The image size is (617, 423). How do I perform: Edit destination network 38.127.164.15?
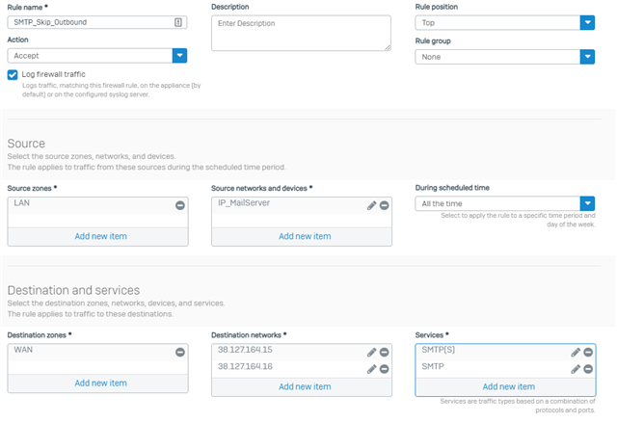[371, 353]
